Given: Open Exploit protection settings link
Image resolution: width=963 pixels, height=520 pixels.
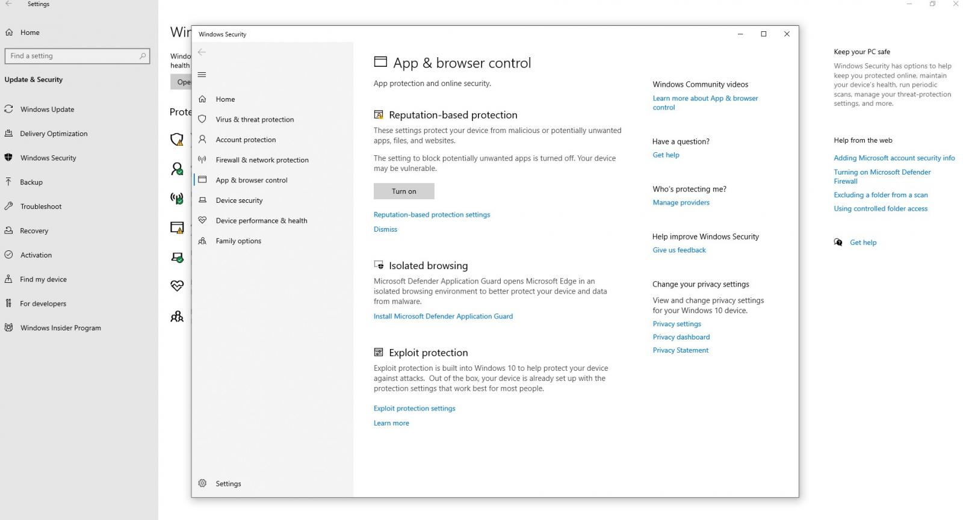Looking at the screenshot, I should 414,408.
